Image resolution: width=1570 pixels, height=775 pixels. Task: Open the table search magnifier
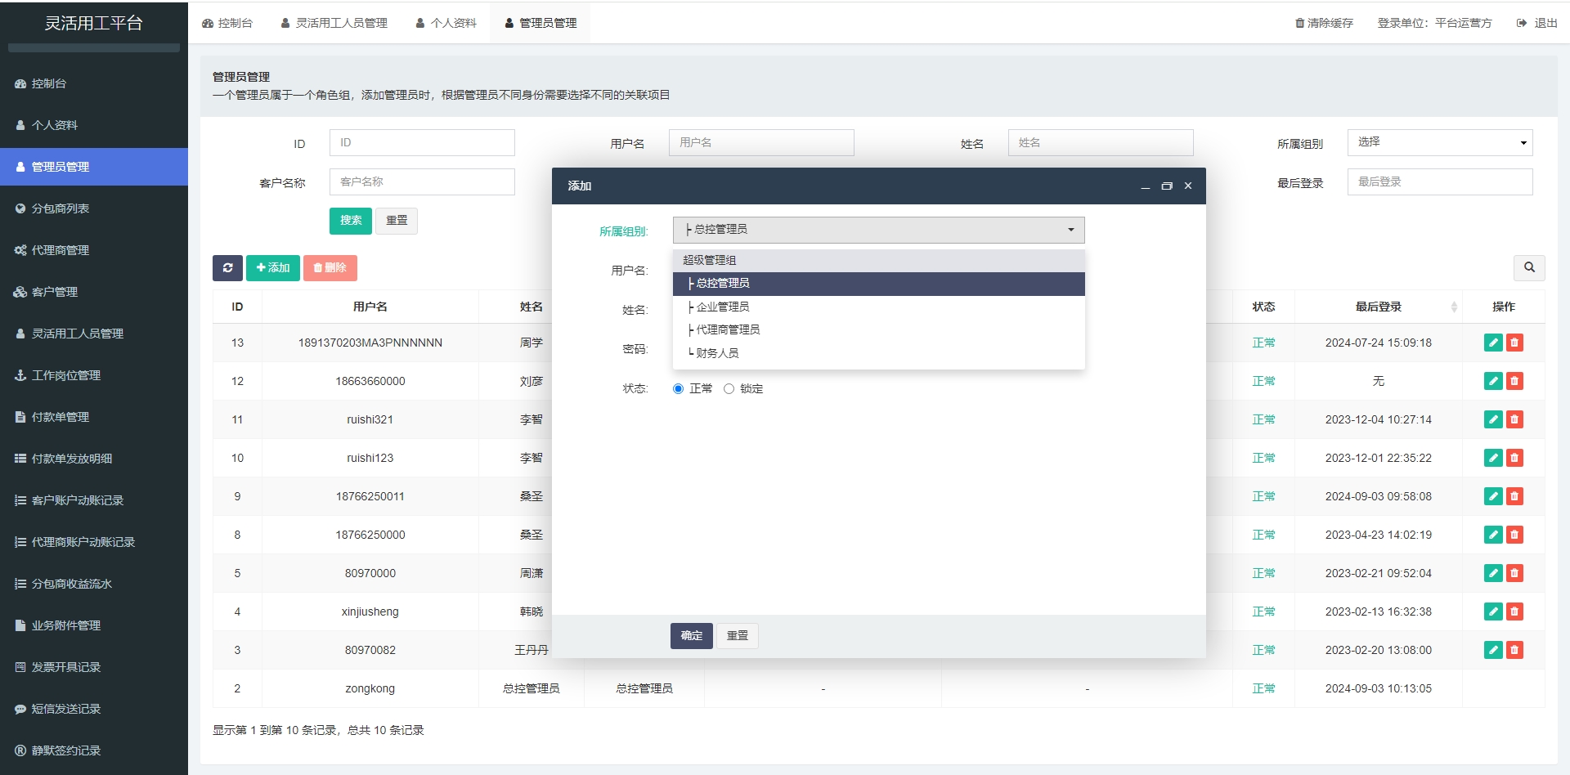[1528, 267]
